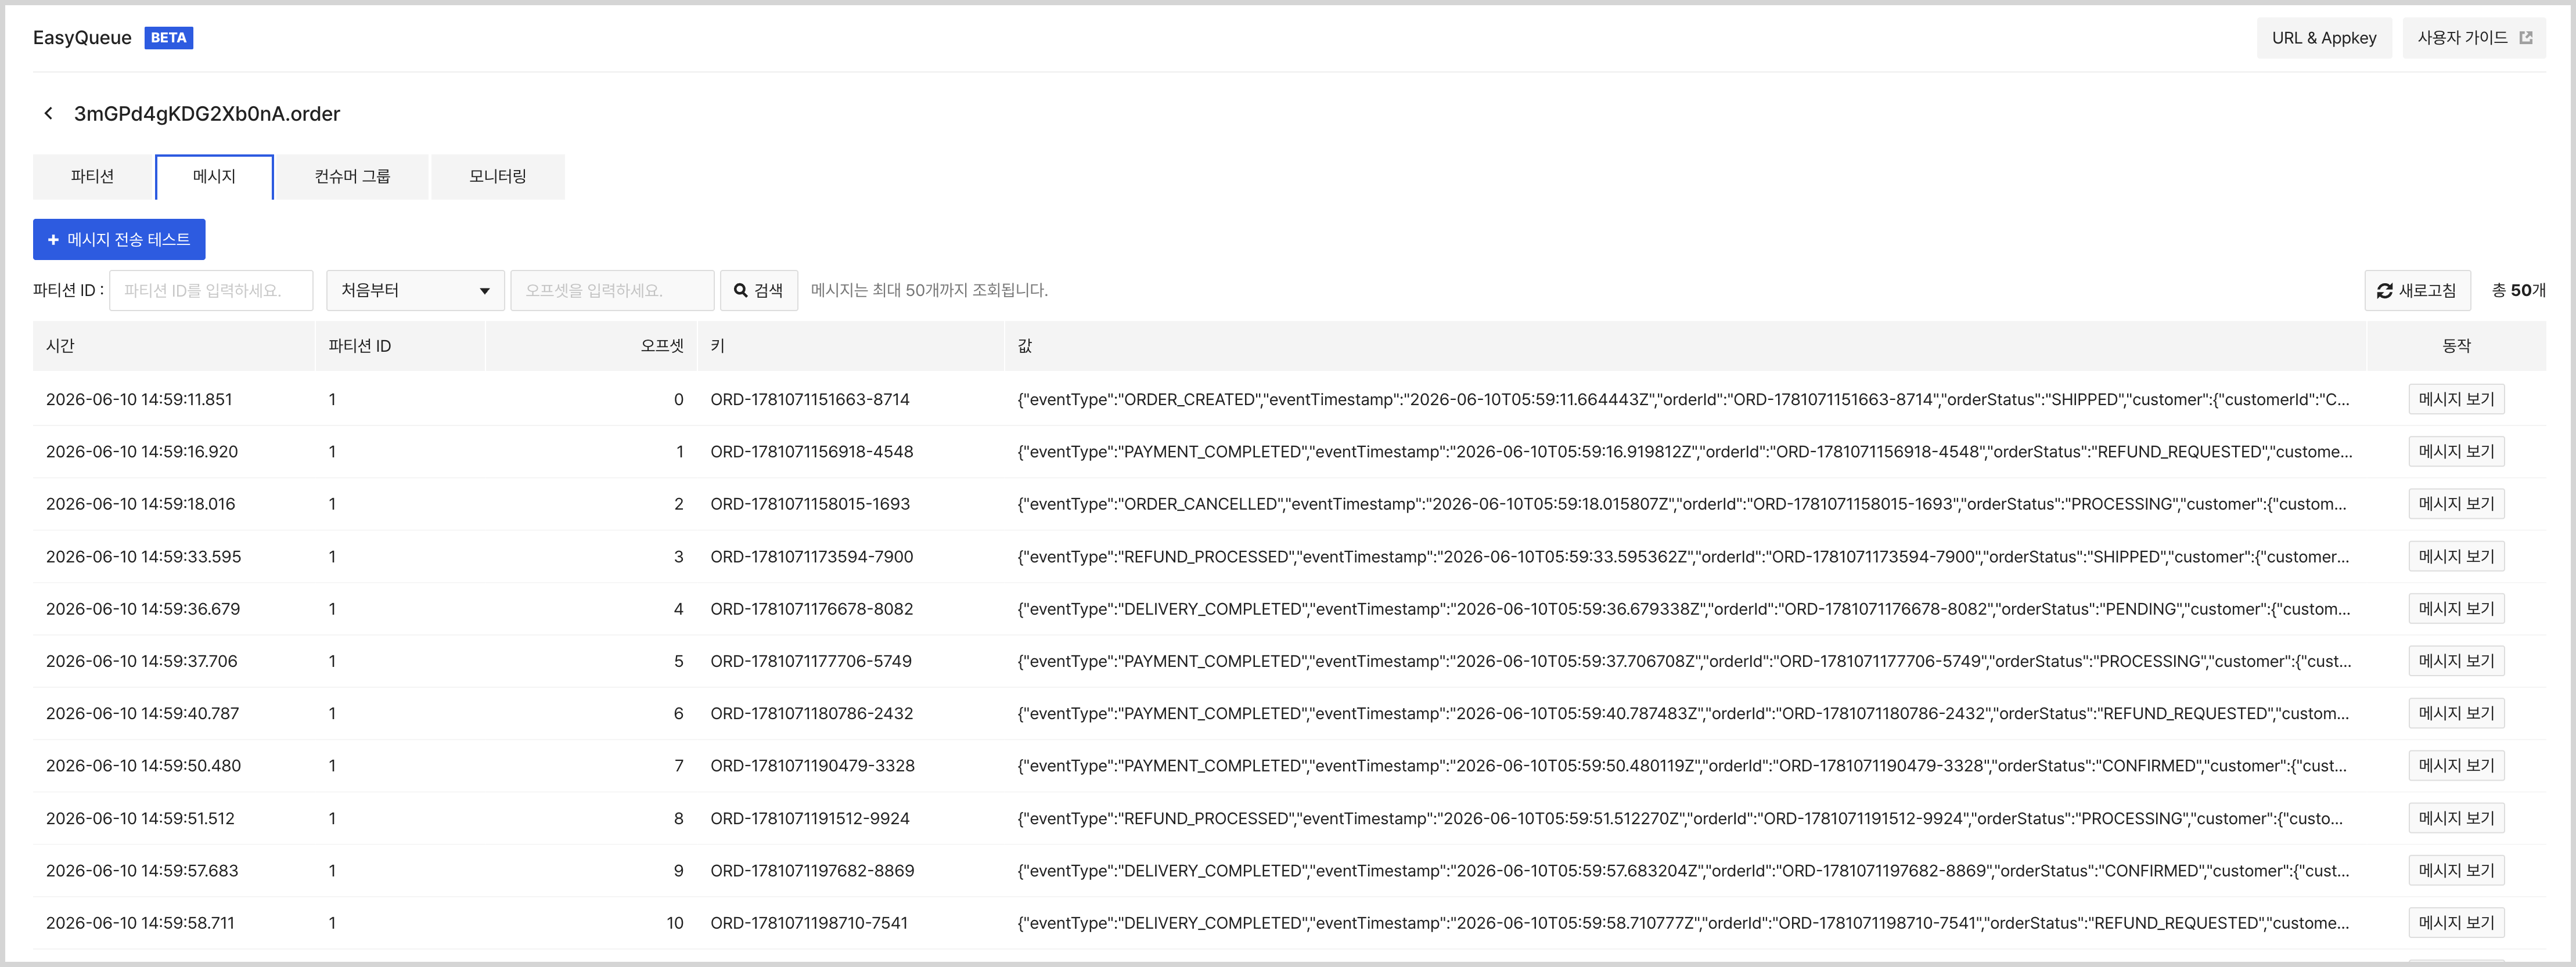The width and height of the screenshot is (2576, 967).
Task: View message for ORD-1781071173594-7900 row
Action: pyautogui.click(x=2456, y=557)
